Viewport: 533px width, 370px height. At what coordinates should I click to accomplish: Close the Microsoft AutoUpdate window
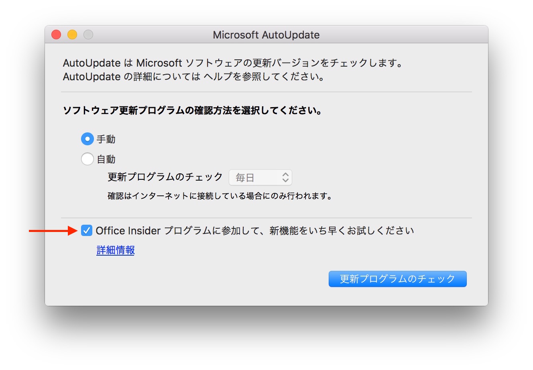click(x=56, y=35)
